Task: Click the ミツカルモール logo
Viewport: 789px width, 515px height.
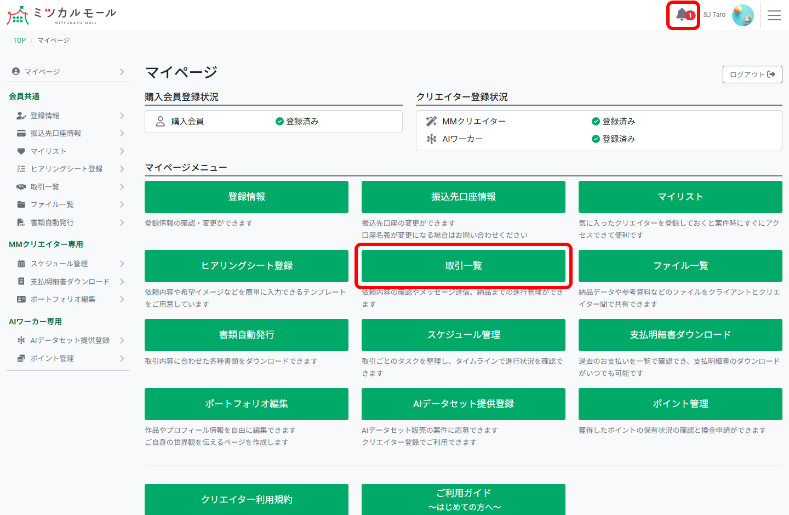Action: 60,15
